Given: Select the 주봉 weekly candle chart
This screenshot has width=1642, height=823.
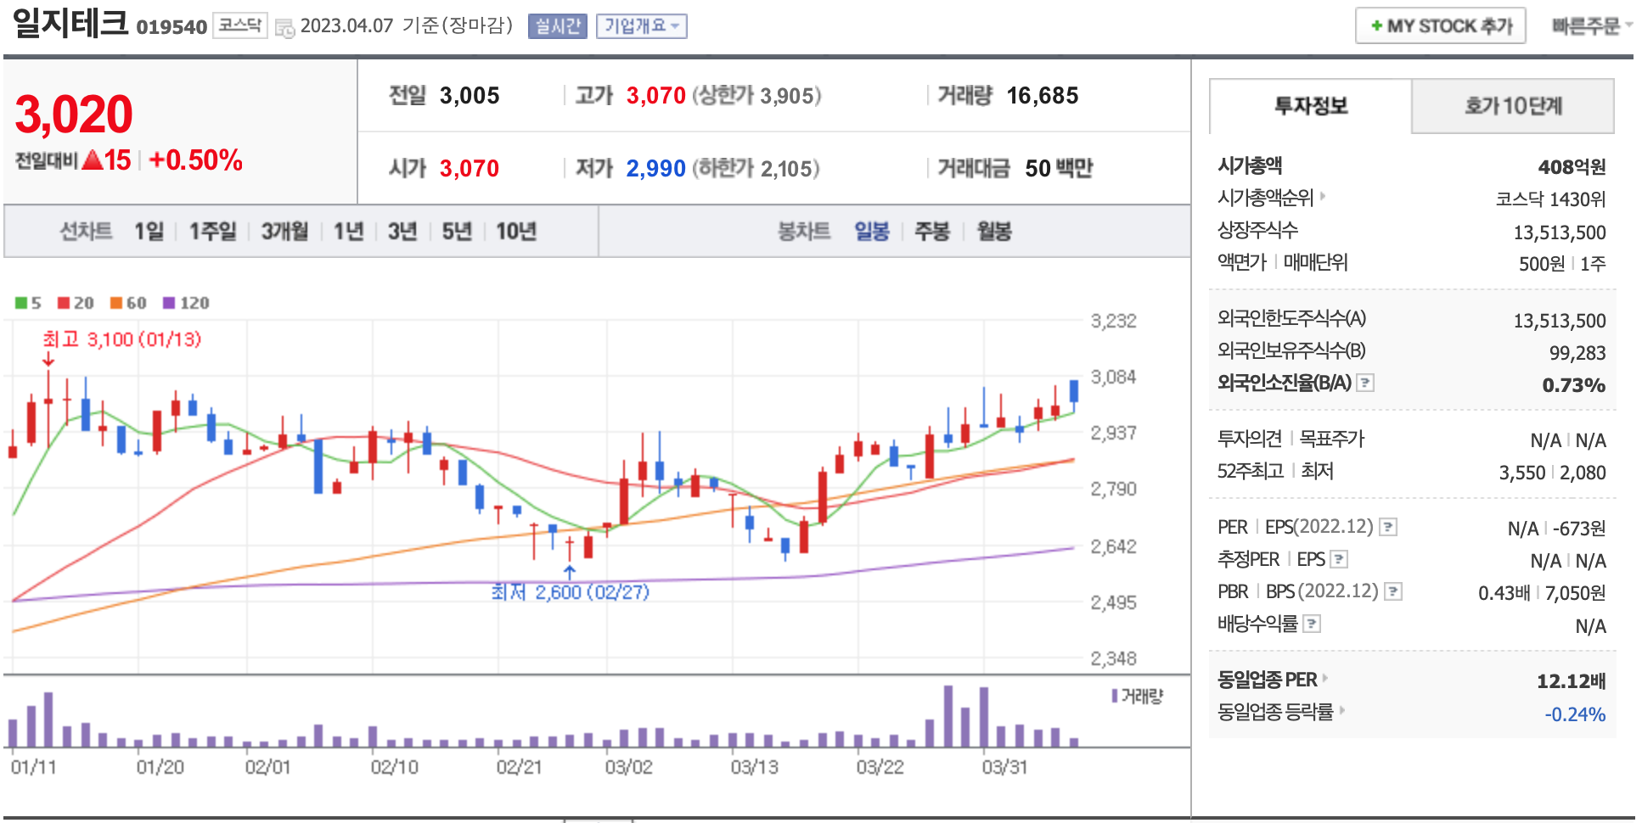Looking at the screenshot, I should coord(931,232).
